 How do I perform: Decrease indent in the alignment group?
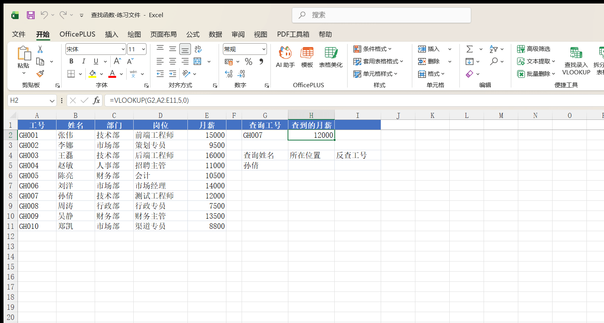[x=160, y=74]
